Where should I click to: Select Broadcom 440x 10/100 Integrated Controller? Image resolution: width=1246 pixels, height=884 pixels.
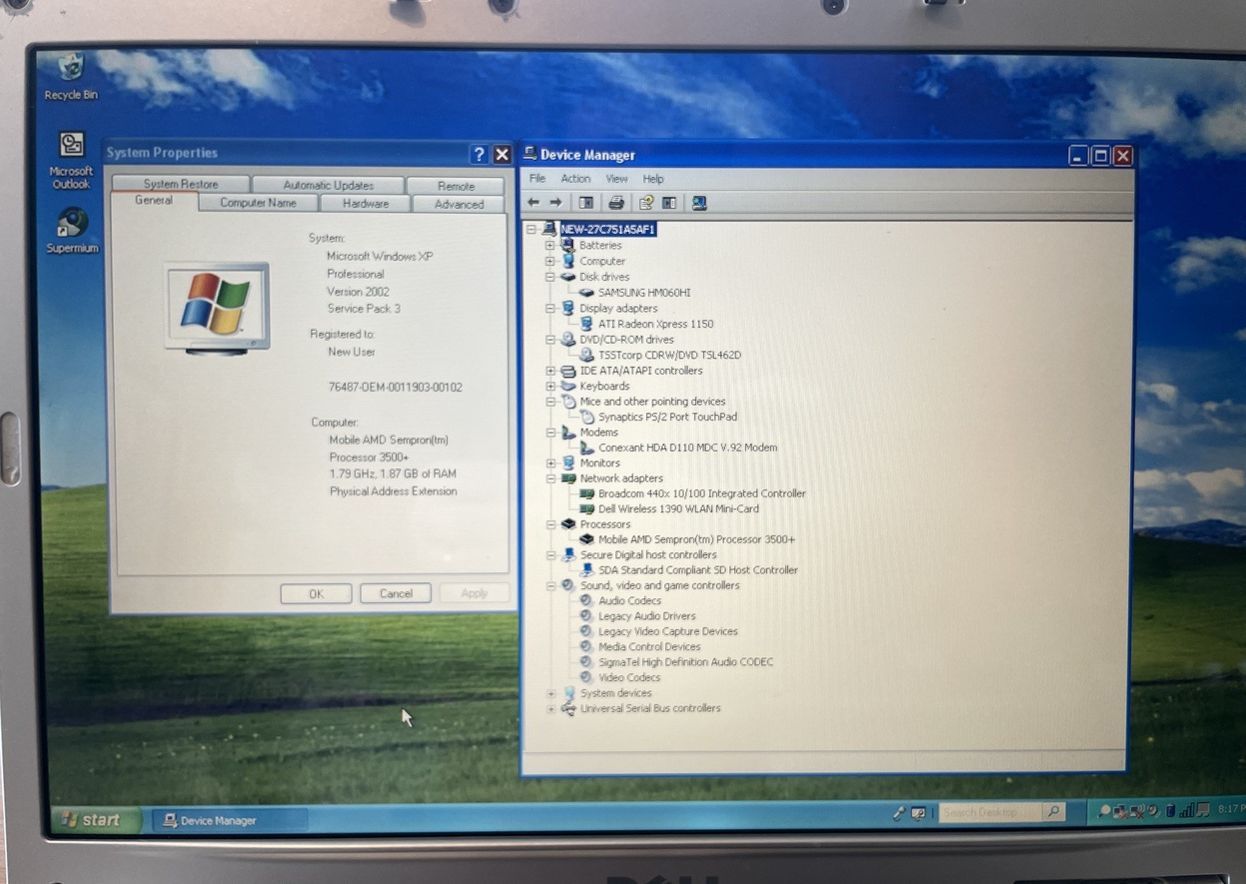(702, 493)
